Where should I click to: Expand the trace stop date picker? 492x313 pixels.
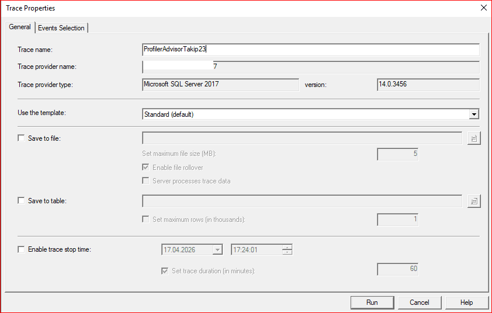pyautogui.click(x=217, y=250)
